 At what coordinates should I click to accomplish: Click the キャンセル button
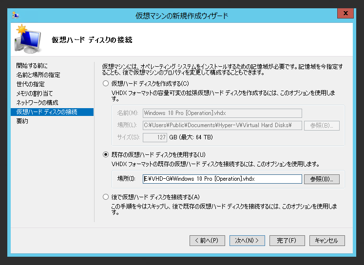(327, 241)
